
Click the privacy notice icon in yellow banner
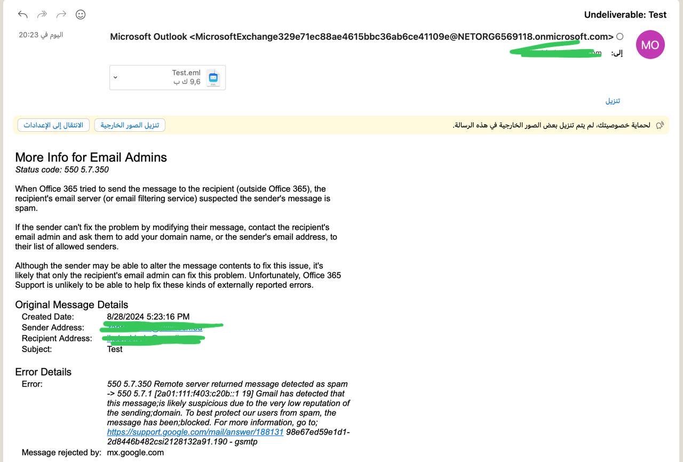pos(660,125)
